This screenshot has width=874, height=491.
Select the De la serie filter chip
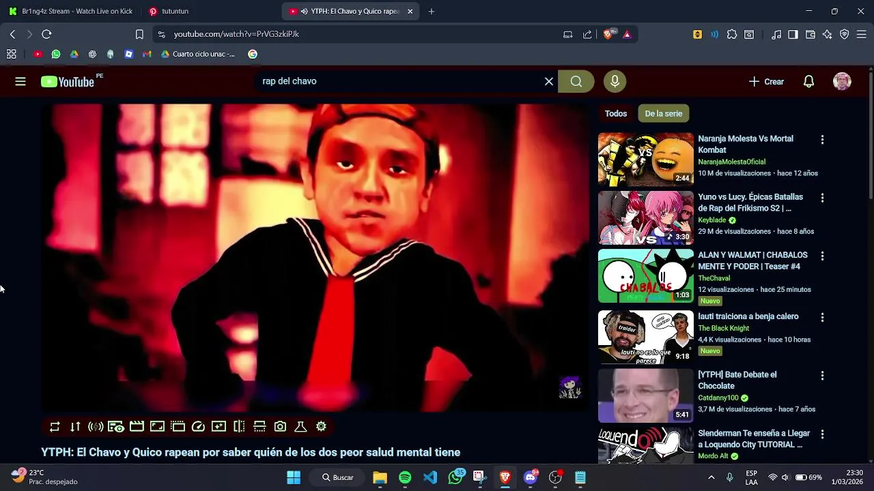pyautogui.click(x=663, y=114)
